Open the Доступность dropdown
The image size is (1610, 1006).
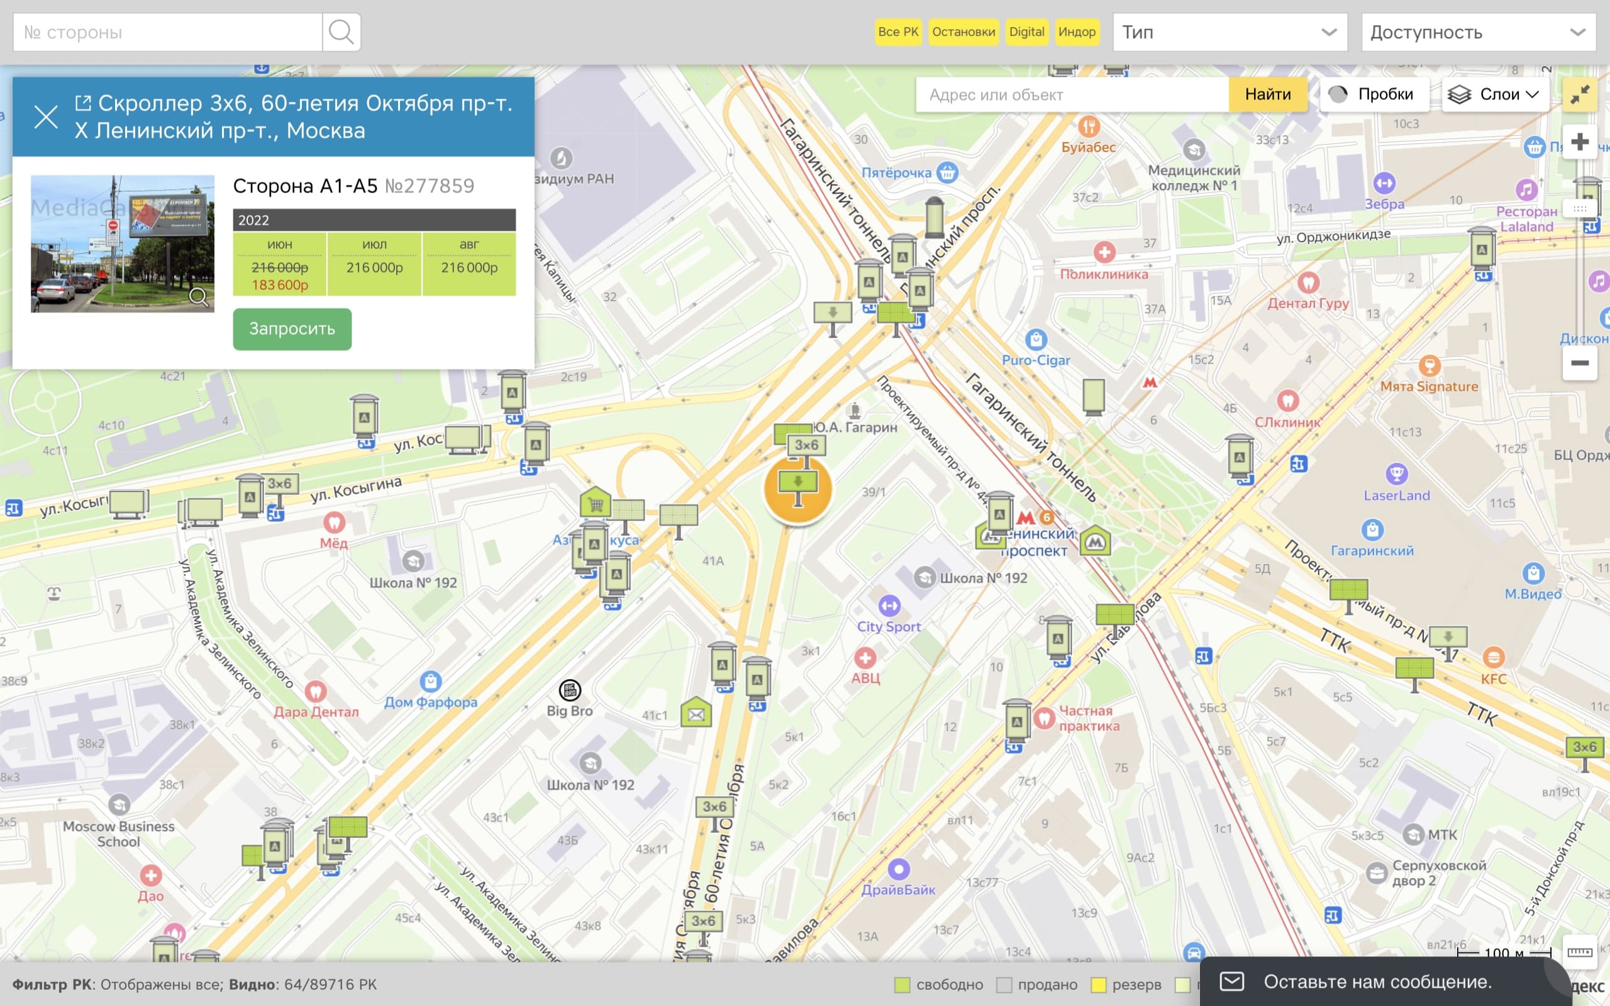pos(1477,32)
